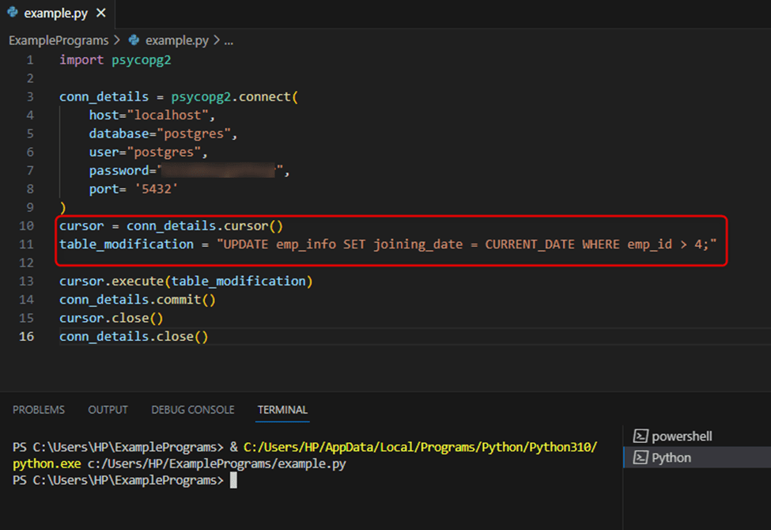Click line number 11 in the gutter
The width and height of the screenshot is (771, 530).
(x=26, y=244)
